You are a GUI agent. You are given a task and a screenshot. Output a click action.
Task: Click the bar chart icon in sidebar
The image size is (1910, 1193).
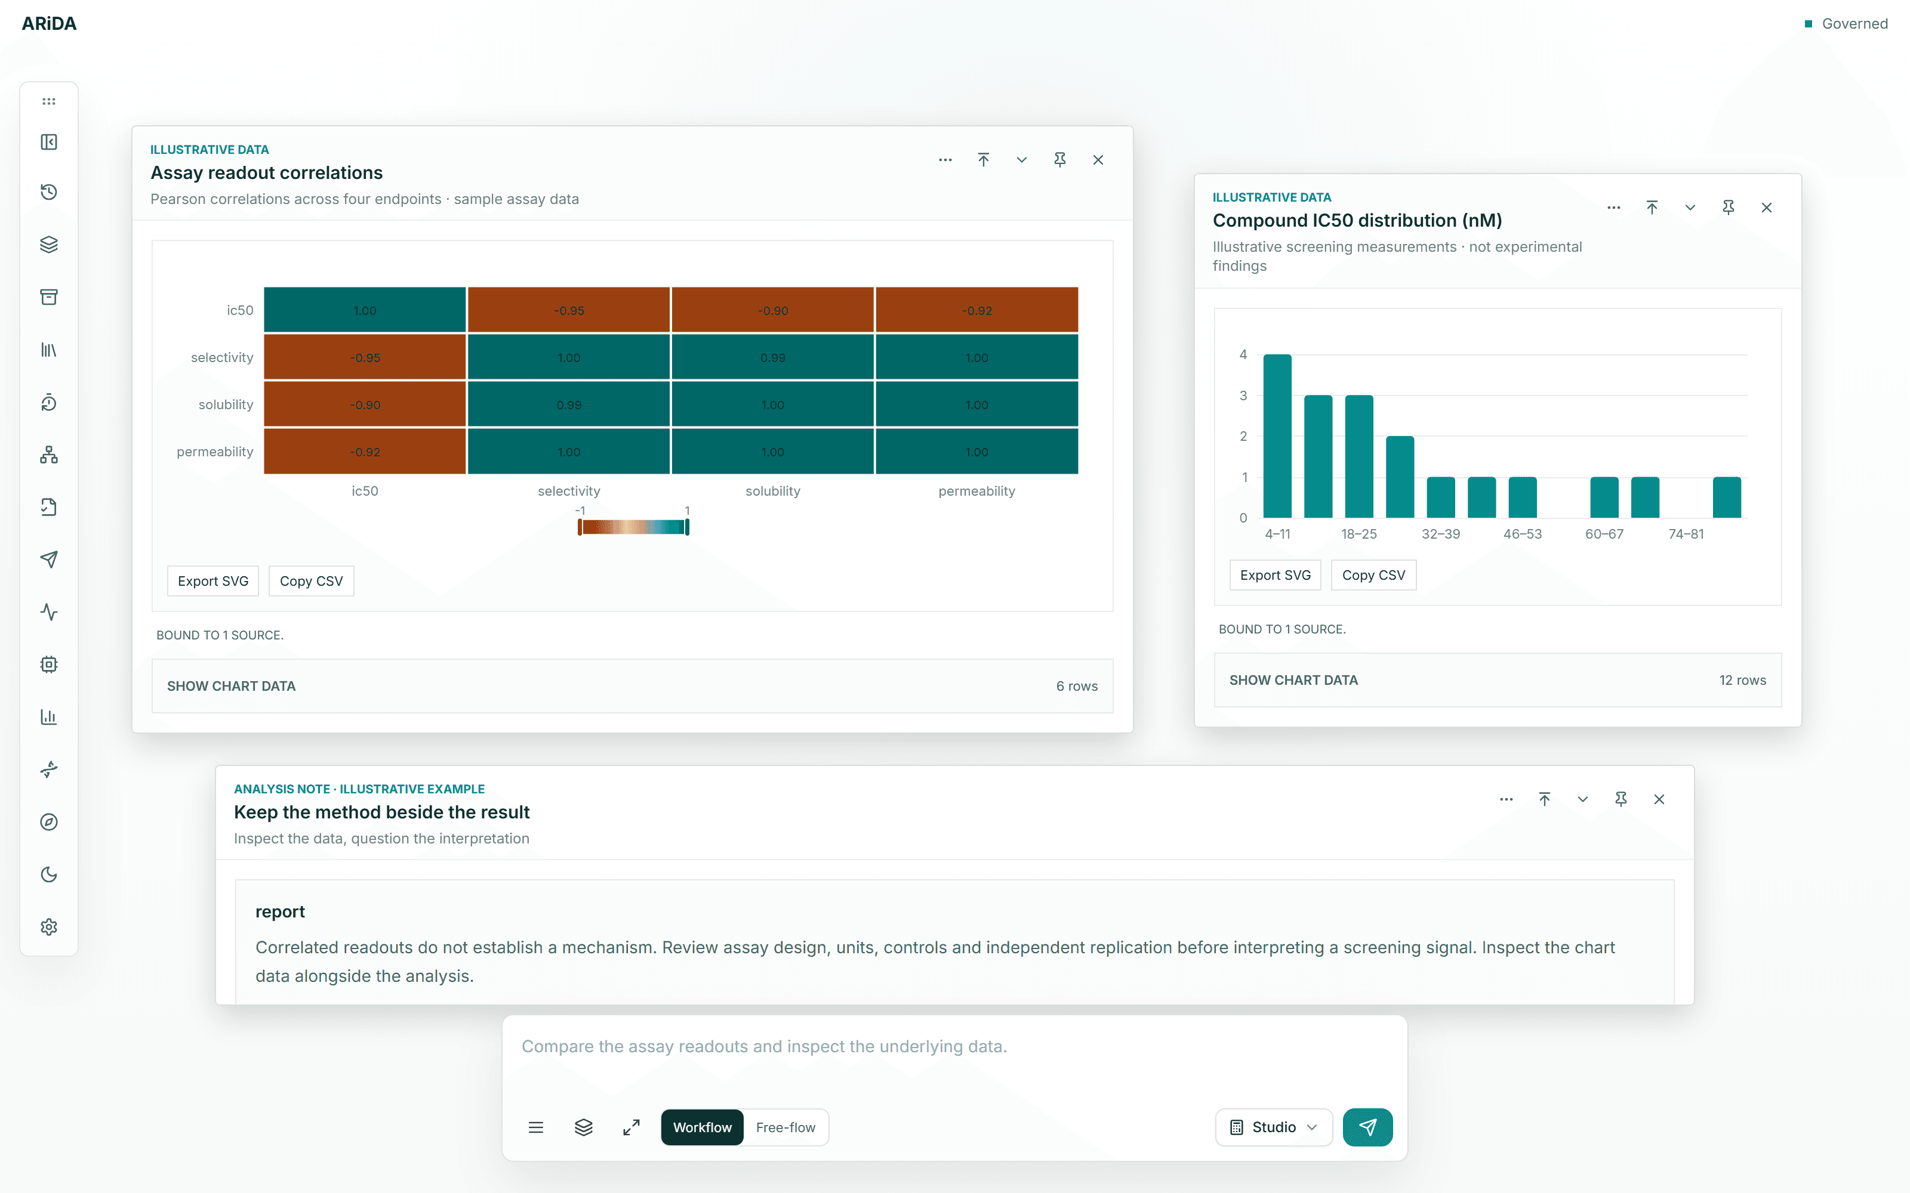pos(49,716)
